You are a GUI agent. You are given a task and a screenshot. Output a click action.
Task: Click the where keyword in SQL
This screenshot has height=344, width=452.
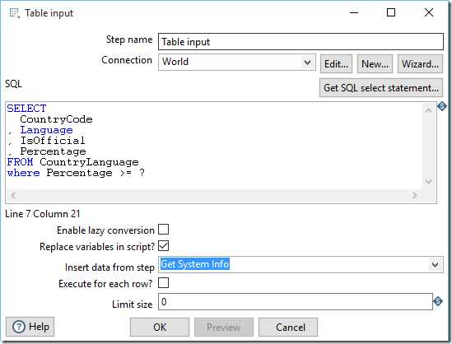pyautogui.click(x=23, y=173)
